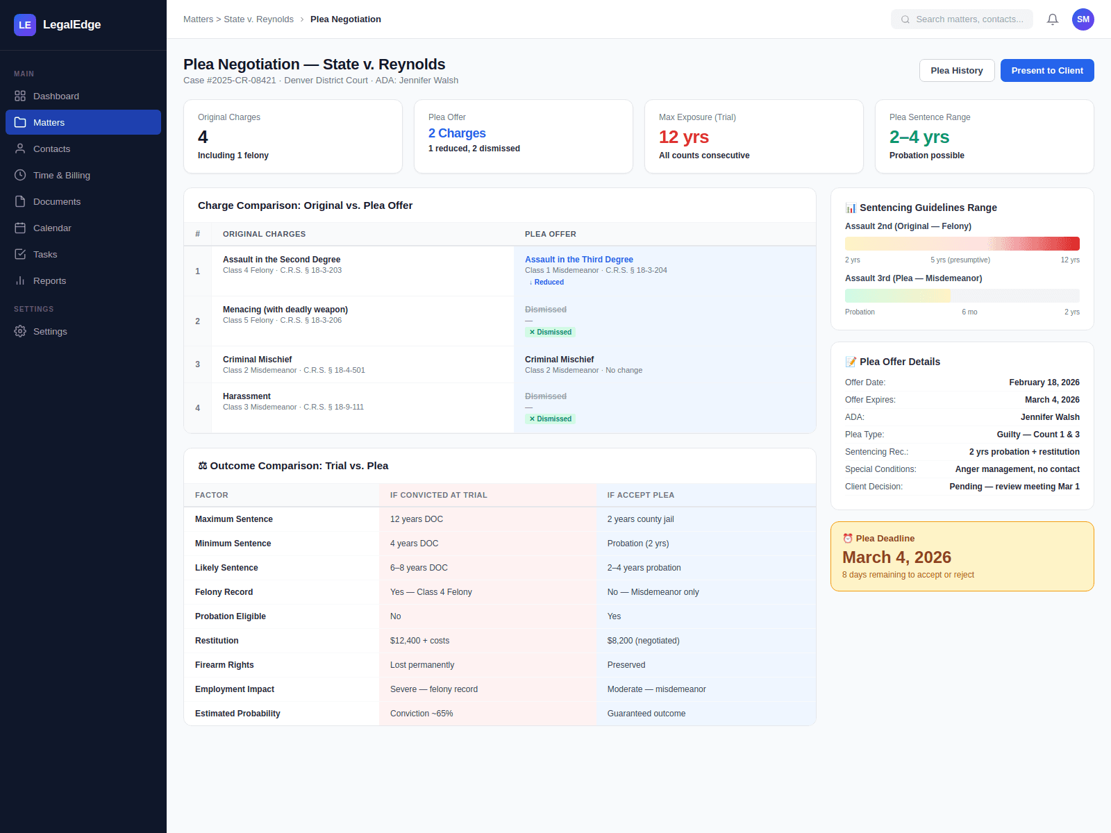
Task: Click Assault 3rd misdemeanor sentencing range bar
Action: click(962, 296)
